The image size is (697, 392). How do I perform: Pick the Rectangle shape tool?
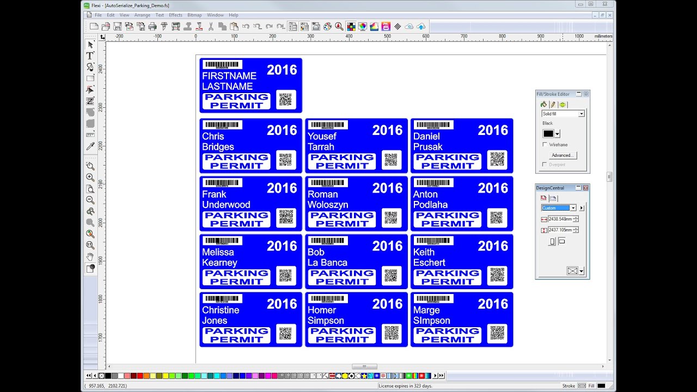(x=90, y=78)
